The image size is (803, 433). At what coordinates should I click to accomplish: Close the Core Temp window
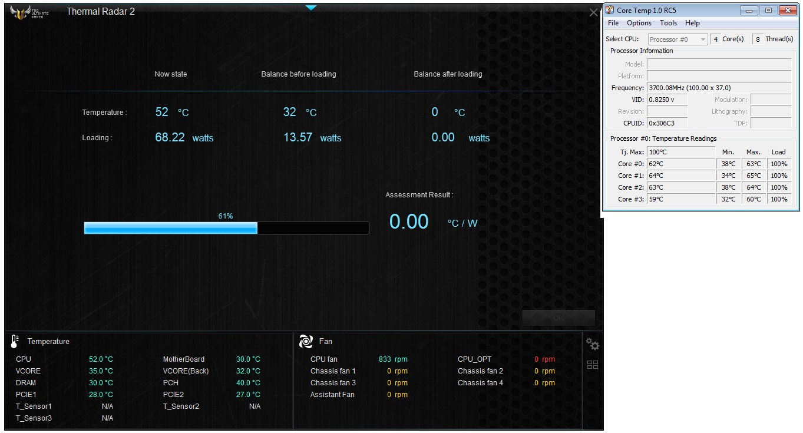(x=788, y=10)
